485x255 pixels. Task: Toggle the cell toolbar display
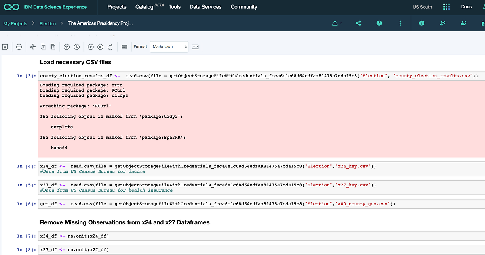[125, 47]
